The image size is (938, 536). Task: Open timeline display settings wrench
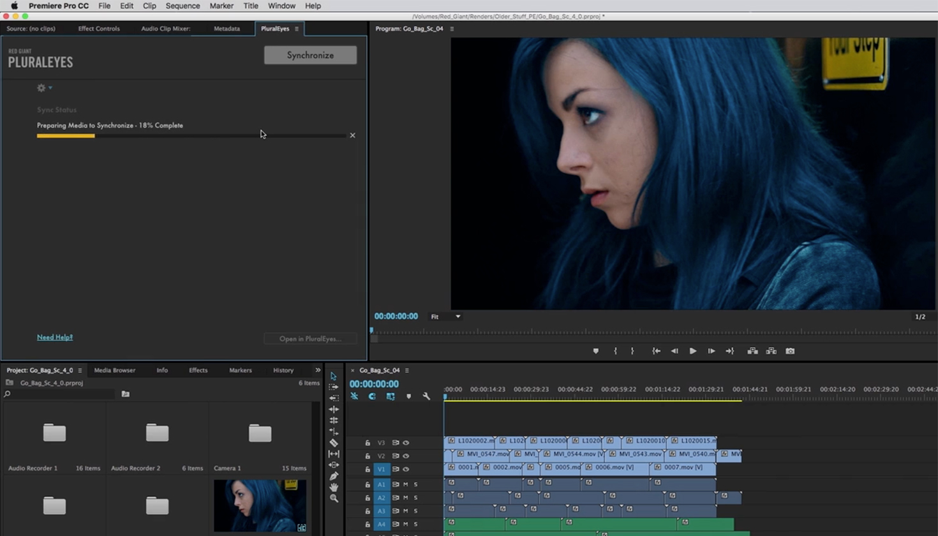point(426,396)
